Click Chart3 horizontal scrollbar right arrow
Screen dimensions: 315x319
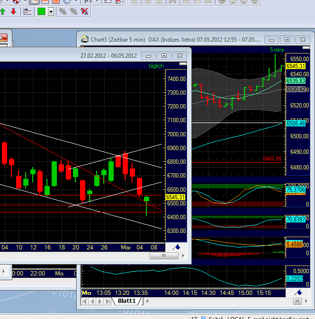pyautogui.click(x=306, y=301)
